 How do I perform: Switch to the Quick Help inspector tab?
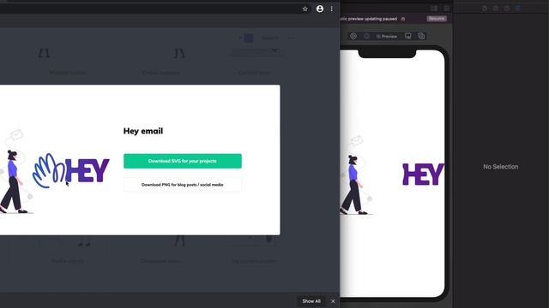tap(507, 9)
